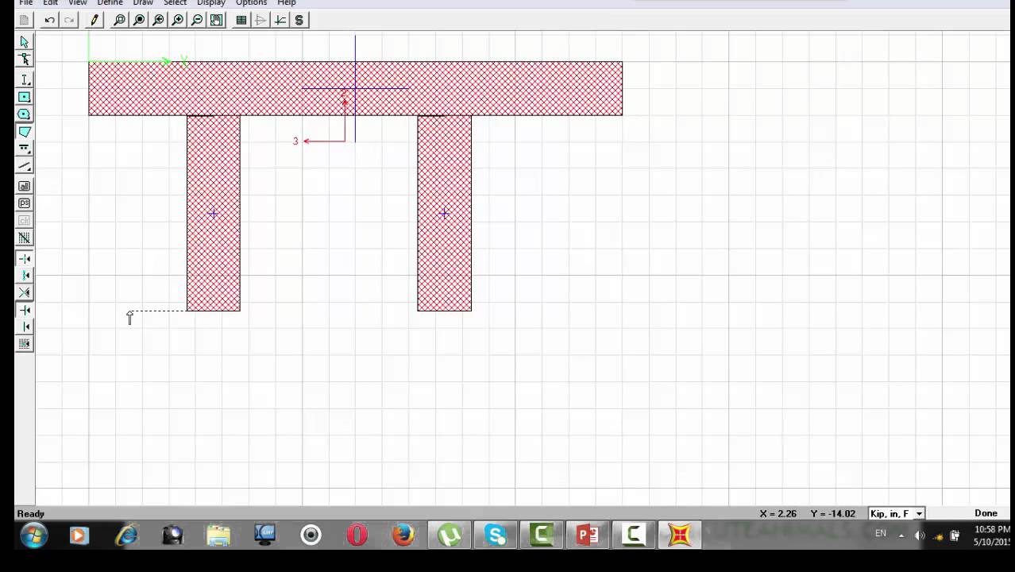This screenshot has height=572, width=1015.
Task: Open the Display menu
Action: (x=211, y=3)
